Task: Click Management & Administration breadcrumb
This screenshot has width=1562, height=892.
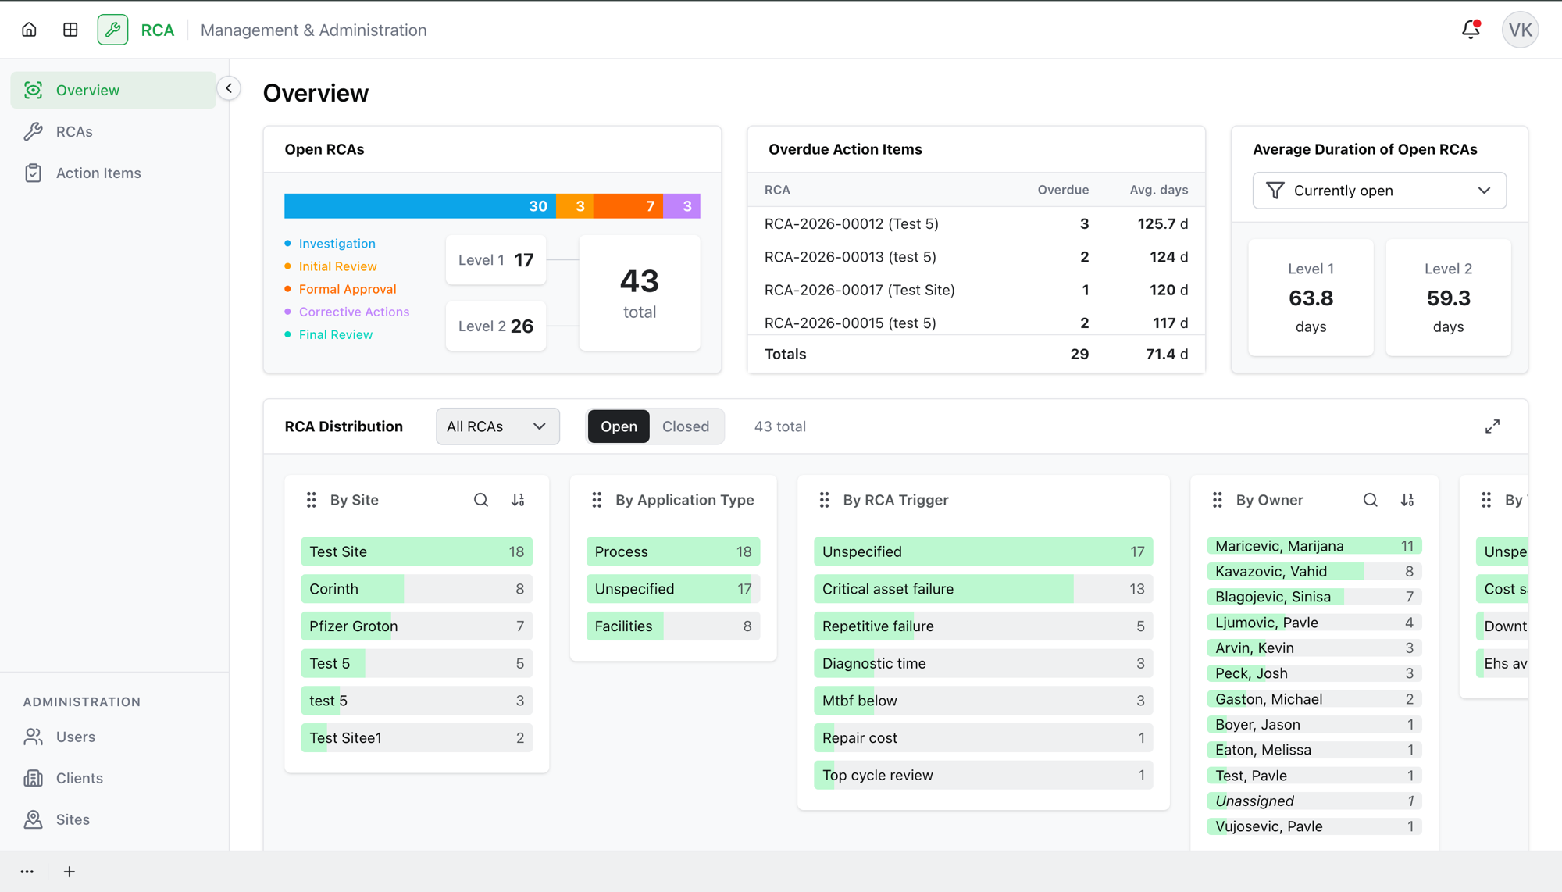Action: pyautogui.click(x=313, y=30)
